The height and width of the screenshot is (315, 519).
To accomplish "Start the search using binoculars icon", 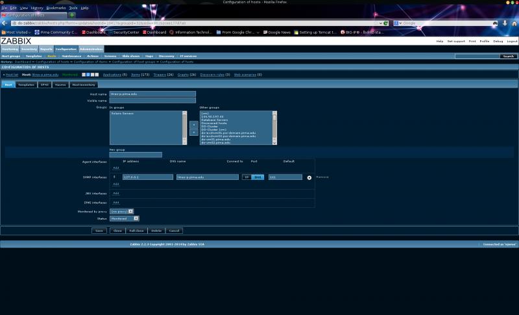I will pos(495,23).
